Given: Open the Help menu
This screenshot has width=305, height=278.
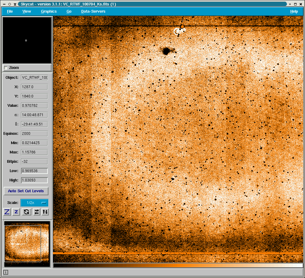Looking at the screenshot, I should tap(294, 11).
